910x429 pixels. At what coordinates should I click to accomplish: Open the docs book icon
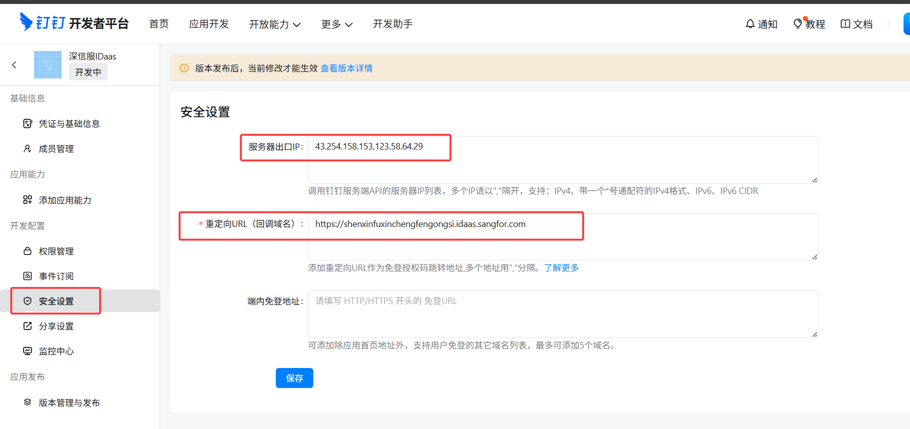coord(845,24)
